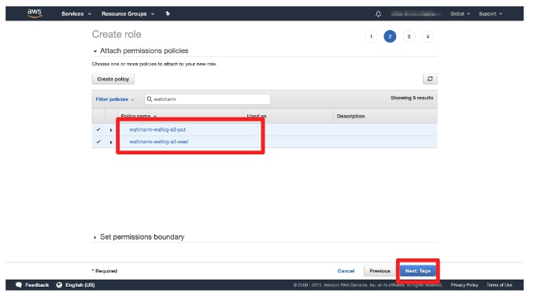Click the Description column header
The width and height of the screenshot is (533, 297).
350,117
